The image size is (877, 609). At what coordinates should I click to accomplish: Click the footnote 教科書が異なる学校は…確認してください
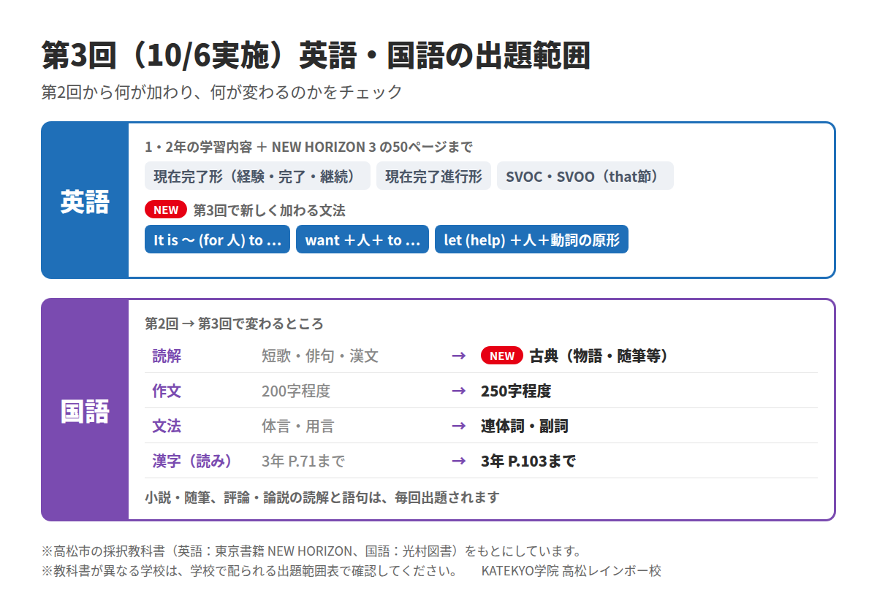(x=249, y=570)
